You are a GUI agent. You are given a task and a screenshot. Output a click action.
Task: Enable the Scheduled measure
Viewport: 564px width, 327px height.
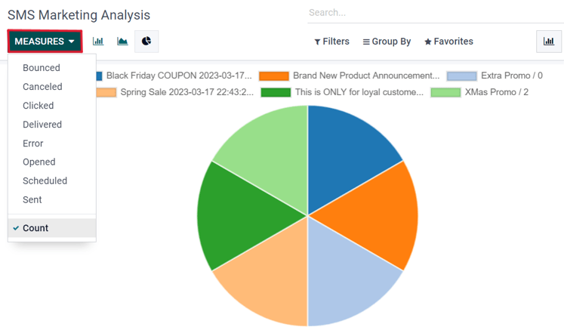point(45,181)
